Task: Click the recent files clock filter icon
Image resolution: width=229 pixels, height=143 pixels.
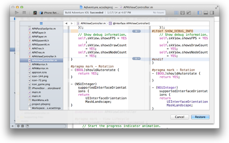Action: 18,126
